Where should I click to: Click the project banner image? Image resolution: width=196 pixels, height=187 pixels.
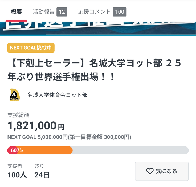point(98,29)
